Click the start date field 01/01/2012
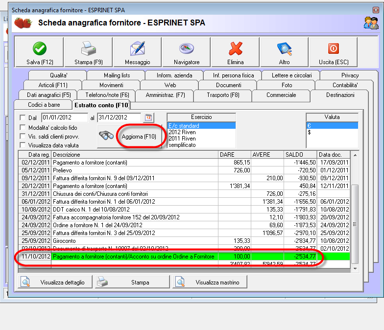The image size is (384, 330). coord(64,118)
